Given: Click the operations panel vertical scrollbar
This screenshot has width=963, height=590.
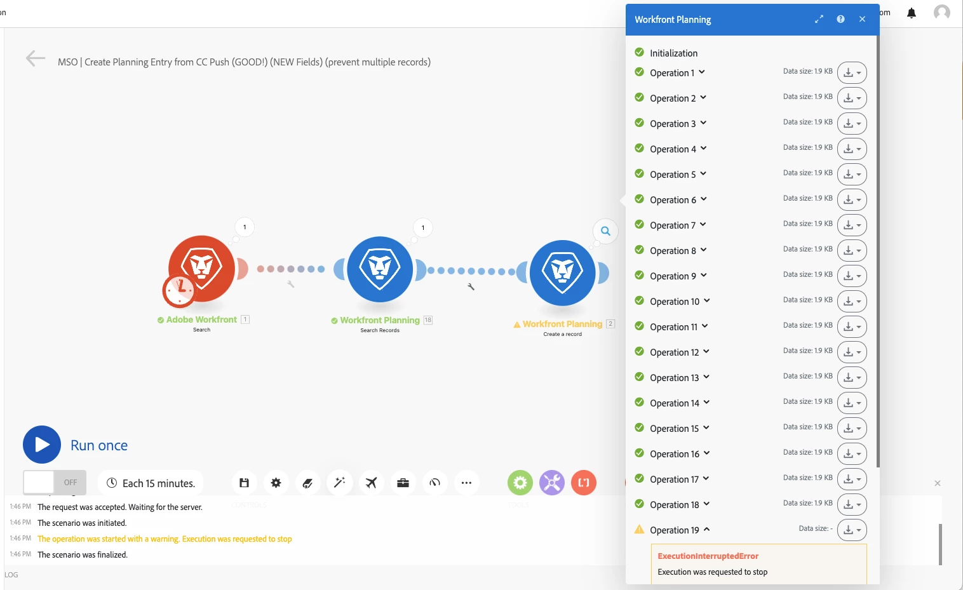Looking at the screenshot, I should (878, 251).
